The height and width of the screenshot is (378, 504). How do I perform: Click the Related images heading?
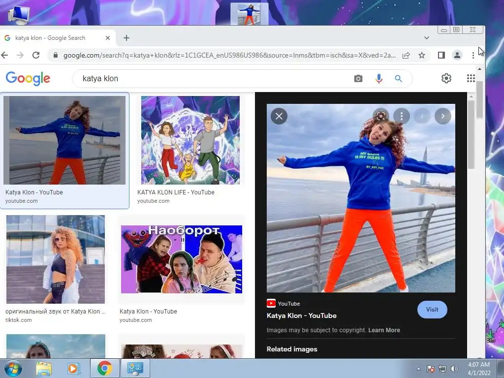(x=292, y=349)
